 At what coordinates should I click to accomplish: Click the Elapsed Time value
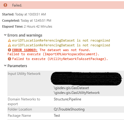tap(38, 26)
